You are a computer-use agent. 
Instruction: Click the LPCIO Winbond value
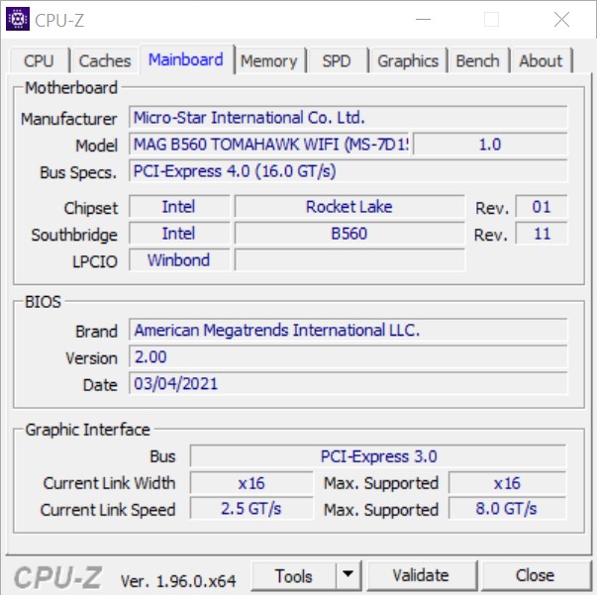pos(179,260)
